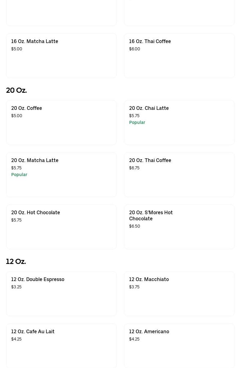Open 20 Oz. Hot Chocolate for $5.75

pos(61,227)
